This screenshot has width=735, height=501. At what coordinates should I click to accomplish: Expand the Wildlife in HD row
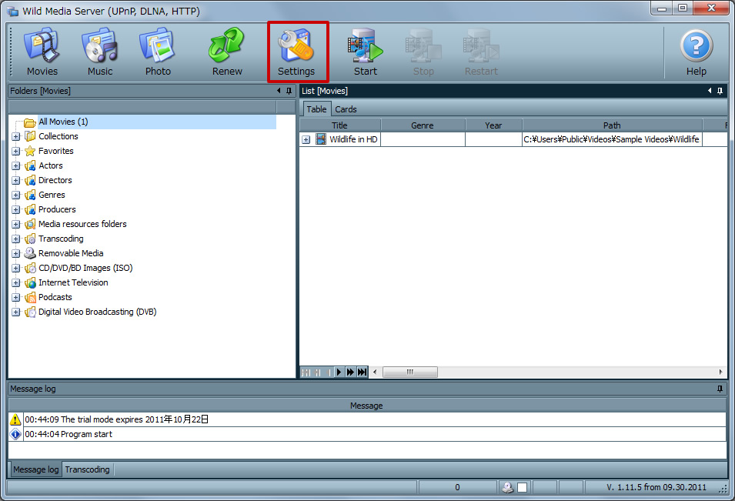(306, 139)
